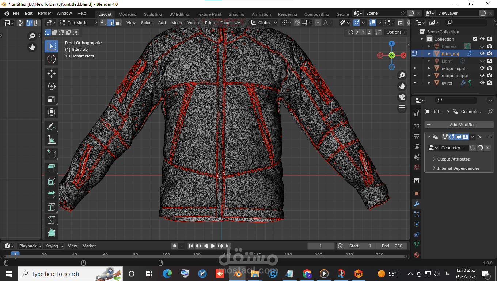Click the current frame number field
This screenshot has width=497, height=281.
321,246
